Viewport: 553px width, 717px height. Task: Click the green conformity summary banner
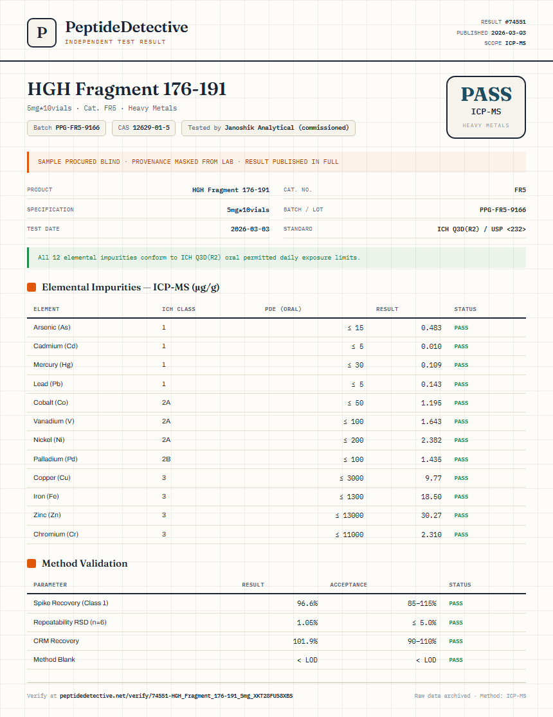(276, 258)
